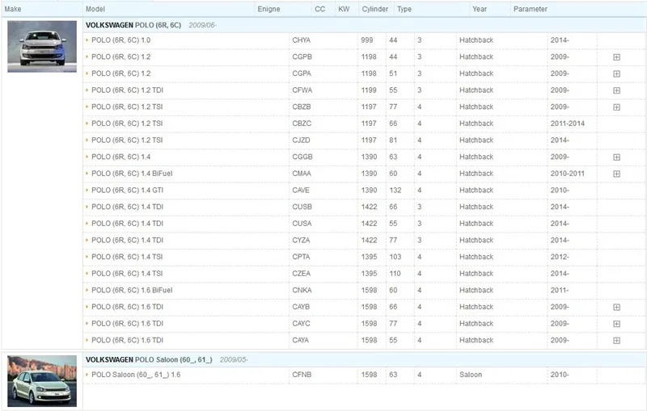Expand parameters for the CMAA engine row
This screenshot has height=411, width=647.
tap(616, 174)
